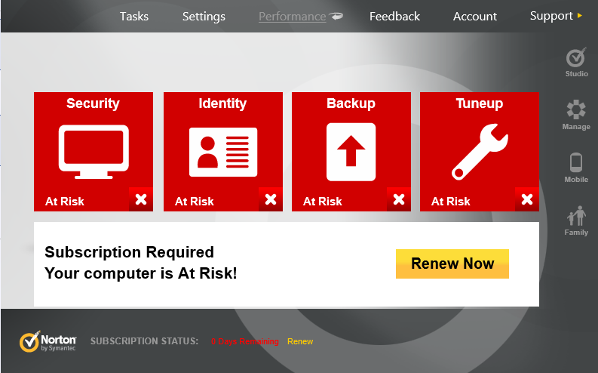Click the At Risk status under Security

click(x=64, y=201)
